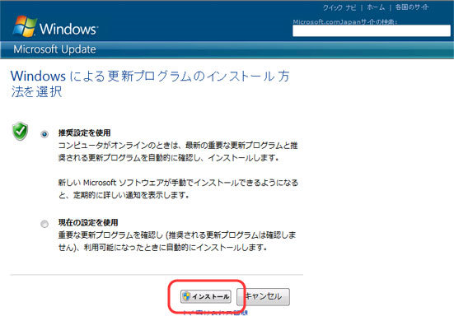The image size is (454, 316).
Task: Click the page heading Windows による更新プログラム
Action: pyautogui.click(x=150, y=84)
